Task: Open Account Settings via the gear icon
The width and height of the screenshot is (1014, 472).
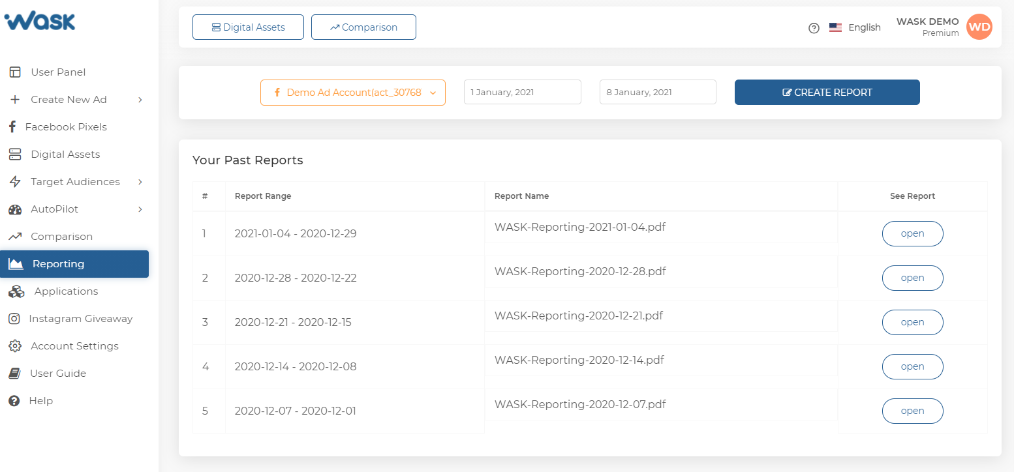Action: [x=15, y=346]
